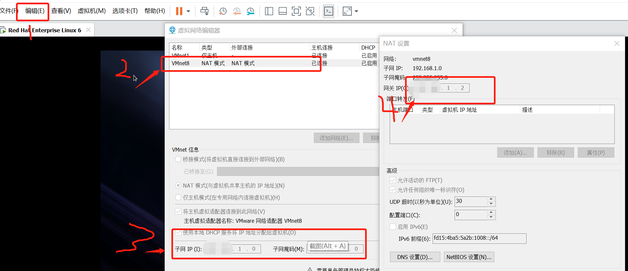Image resolution: width=628 pixels, height=271 pixels.
Task: Open the 虚拟机(M) menu
Action: [x=92, y=11]
